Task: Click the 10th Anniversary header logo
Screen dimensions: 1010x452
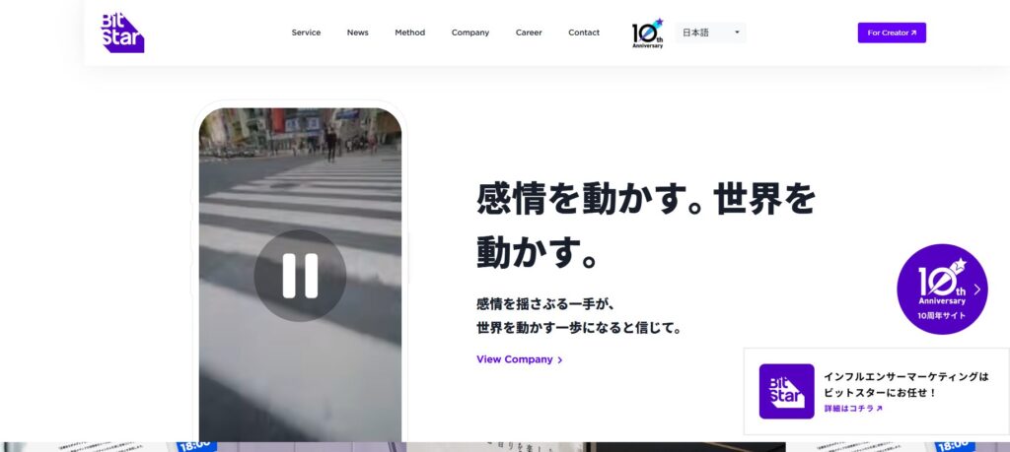Action: (x=647, y=33)
